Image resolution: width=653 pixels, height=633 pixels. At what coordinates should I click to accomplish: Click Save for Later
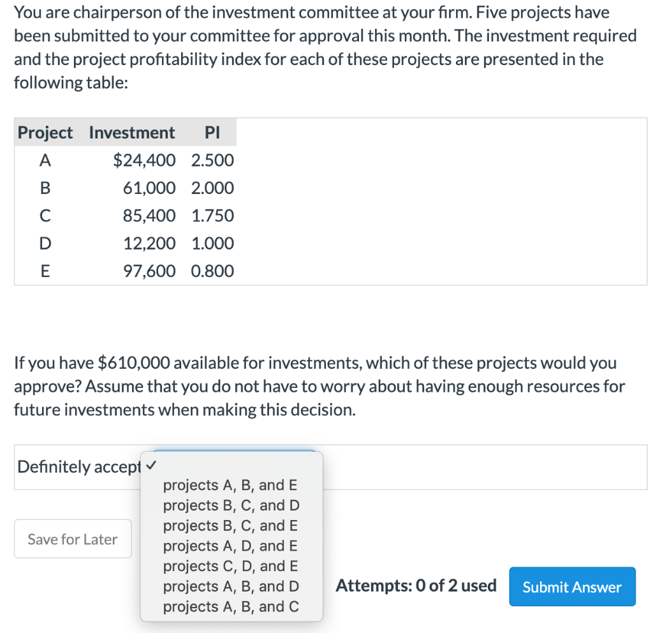[72, 539]
